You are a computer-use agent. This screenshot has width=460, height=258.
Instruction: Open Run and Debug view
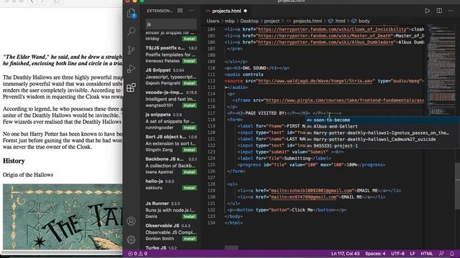(x=131, y=69)
